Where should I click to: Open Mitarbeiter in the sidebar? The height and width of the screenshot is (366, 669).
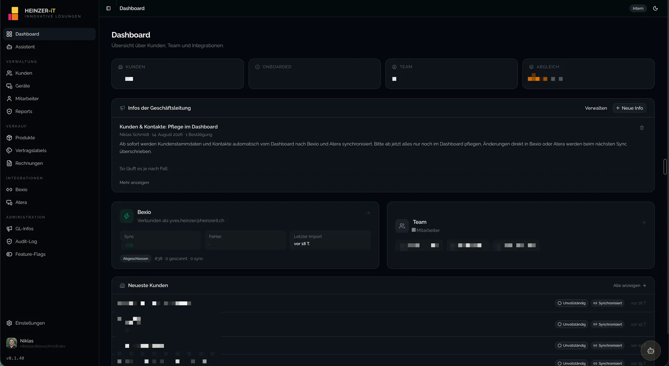click(x=49, y=99)
